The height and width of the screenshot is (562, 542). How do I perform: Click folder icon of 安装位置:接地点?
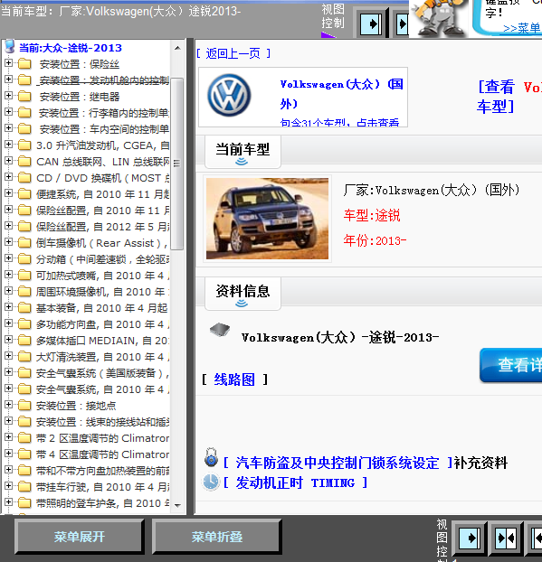(x=24, y=406)
